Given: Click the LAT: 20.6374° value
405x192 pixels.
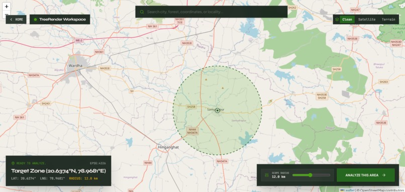Looking at the screenshot, I should pos(24,178).
